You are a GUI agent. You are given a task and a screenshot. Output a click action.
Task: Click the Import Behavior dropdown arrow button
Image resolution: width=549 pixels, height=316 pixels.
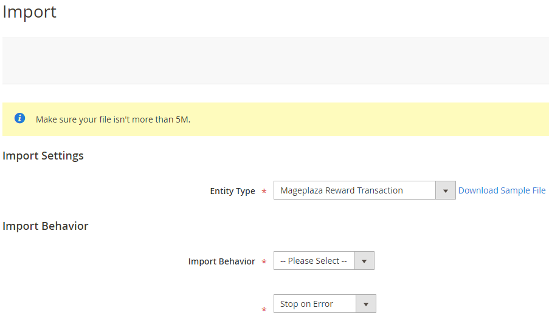(x=364, y=261)
